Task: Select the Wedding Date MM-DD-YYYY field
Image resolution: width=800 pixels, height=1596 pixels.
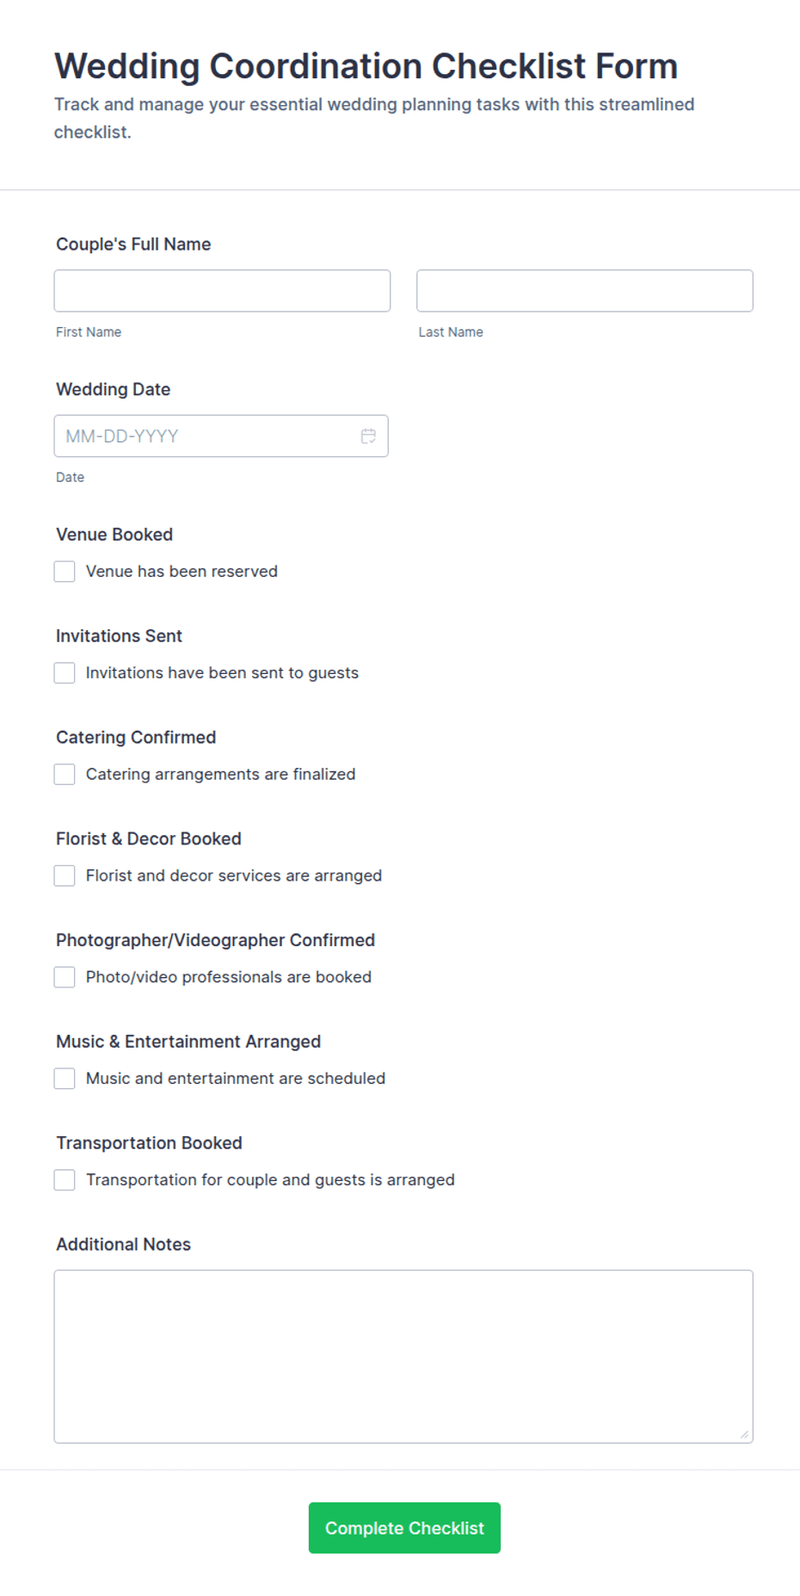Action: [x=221, y=436]
